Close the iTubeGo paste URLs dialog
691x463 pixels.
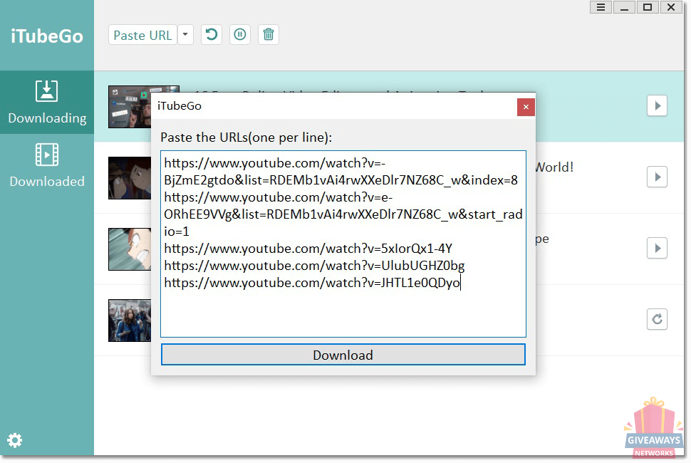point(526,107)
